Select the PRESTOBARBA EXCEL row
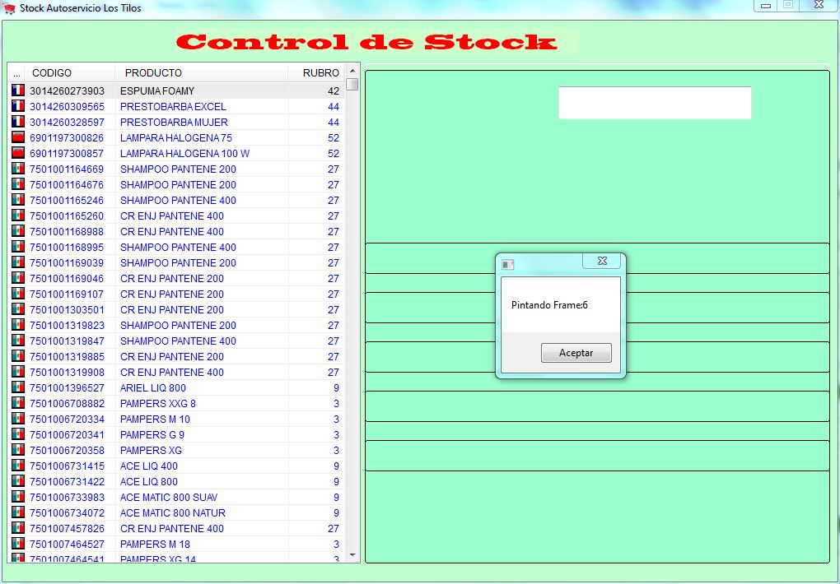This screenshot has width=840, height=584. click(173, 106)
